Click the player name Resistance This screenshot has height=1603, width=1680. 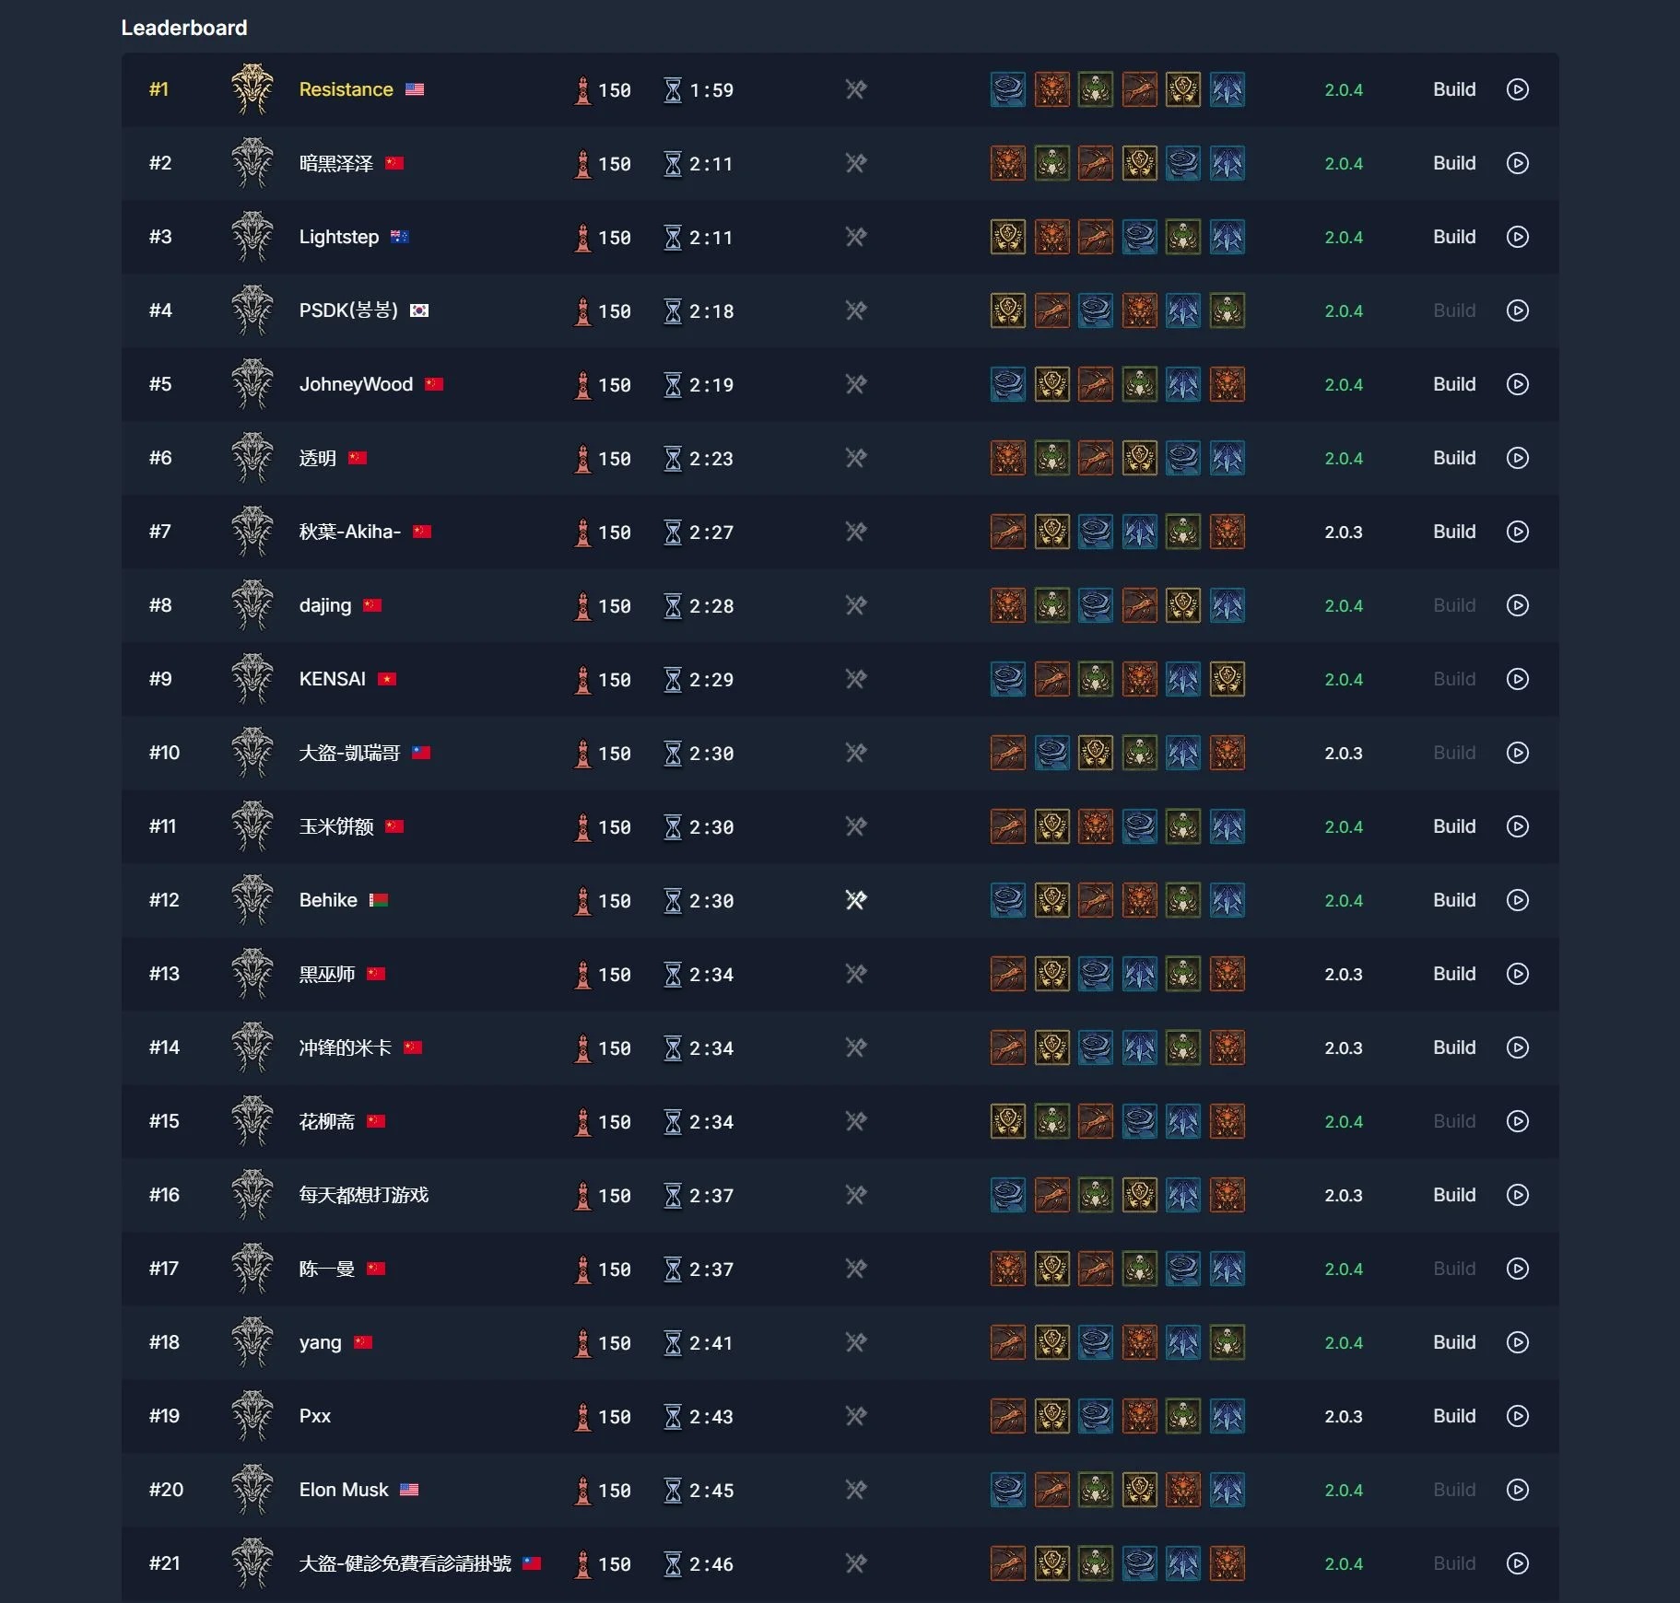coord(346,89)
